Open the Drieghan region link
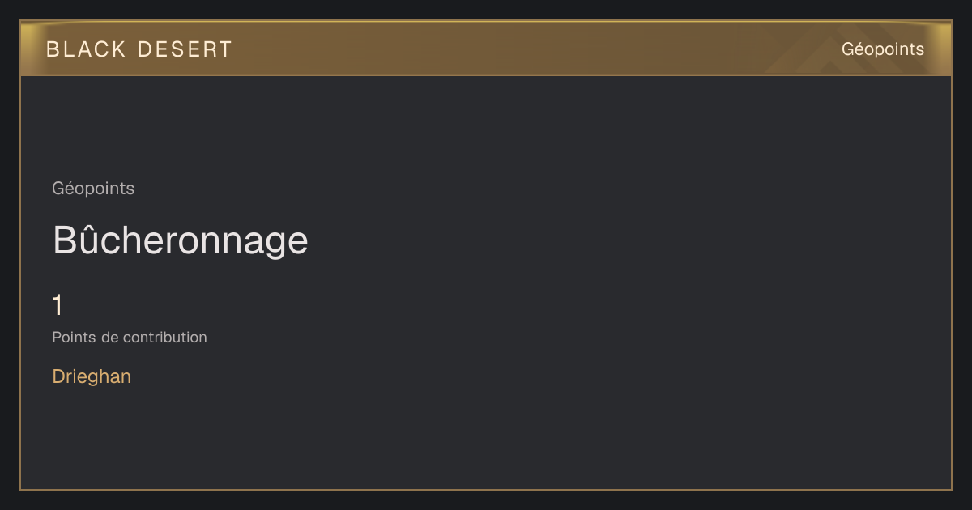 pyautogui.click(x=92, y=376)
